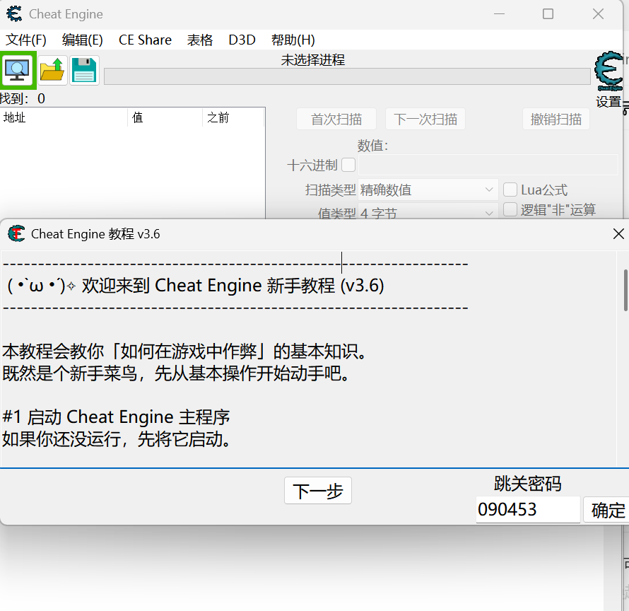Click the 下一步 button in the tutorial
The width and height of the screenshot is (629, 611).
(317, 490)
